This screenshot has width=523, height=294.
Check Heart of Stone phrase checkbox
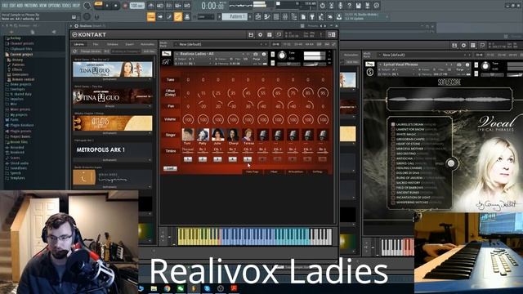(393, 144)
